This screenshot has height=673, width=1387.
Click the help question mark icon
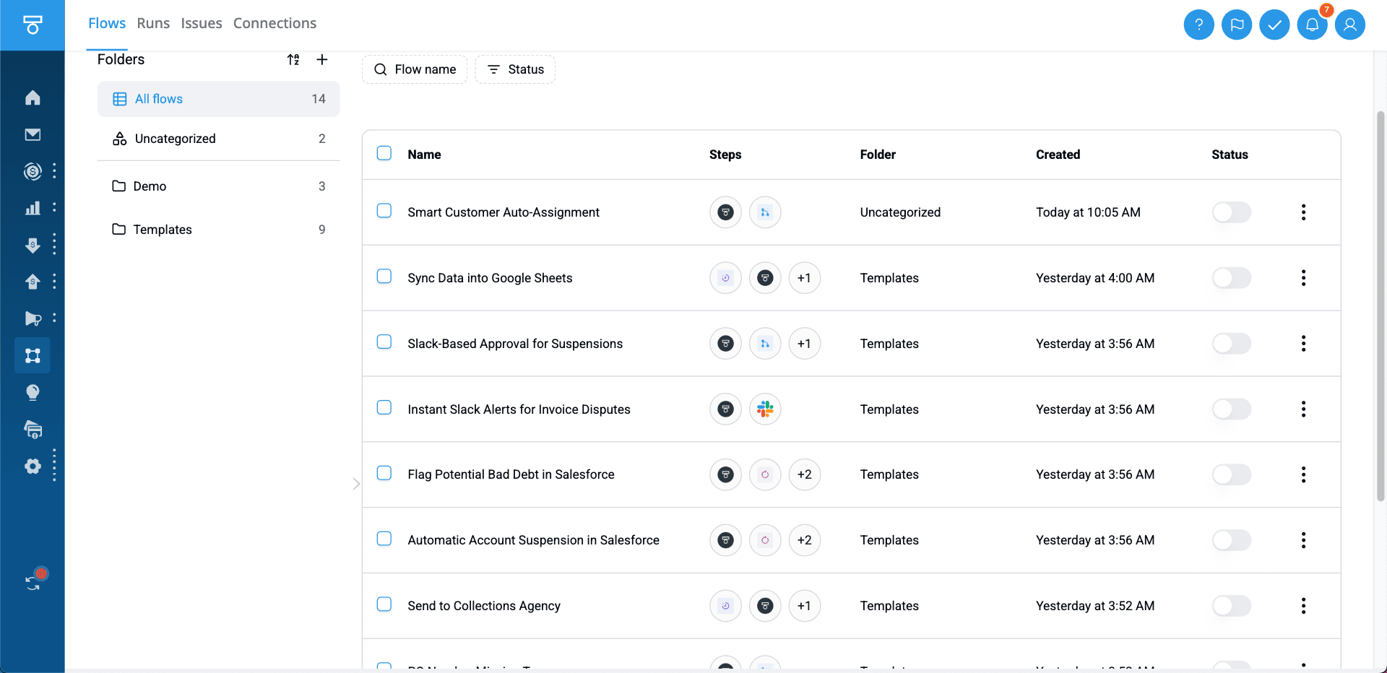pos(1198,25)
